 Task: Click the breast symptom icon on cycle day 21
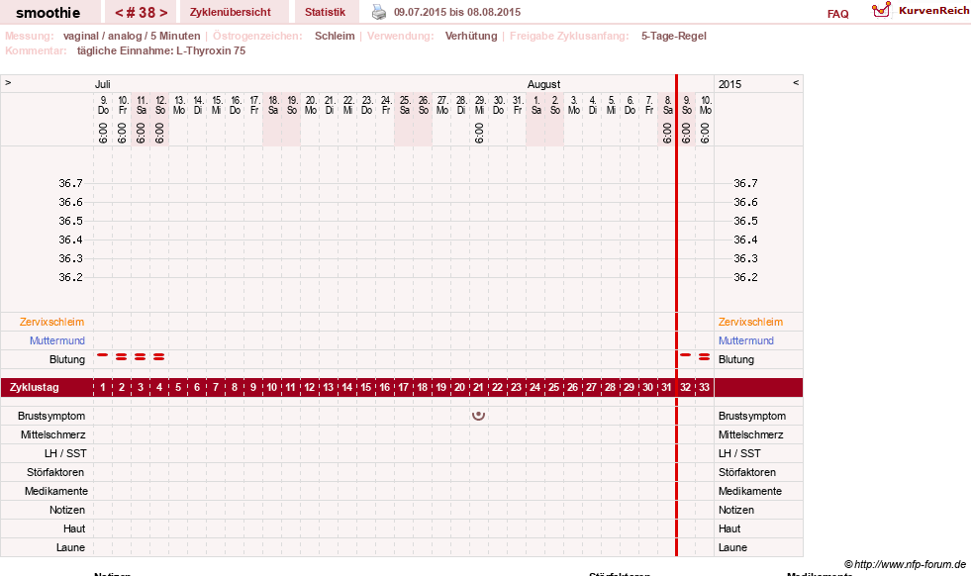(479, 416)
